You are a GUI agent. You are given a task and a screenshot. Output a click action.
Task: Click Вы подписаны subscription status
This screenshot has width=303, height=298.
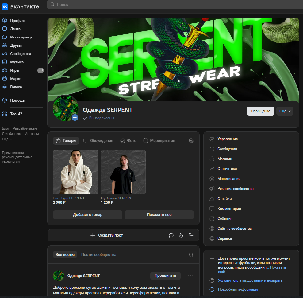(x=98, y=118)
